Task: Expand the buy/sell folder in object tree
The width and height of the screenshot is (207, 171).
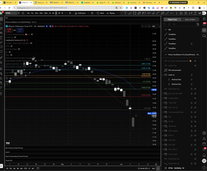Action: 163,94
